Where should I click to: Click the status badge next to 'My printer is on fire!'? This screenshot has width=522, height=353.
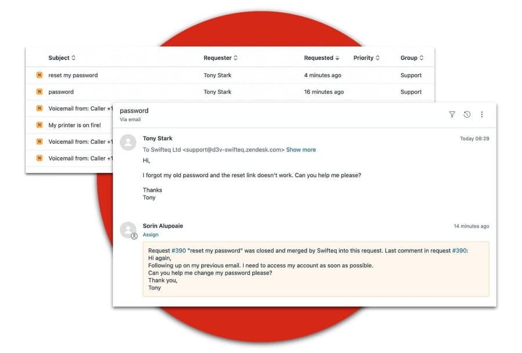click(x=39, y=125)
